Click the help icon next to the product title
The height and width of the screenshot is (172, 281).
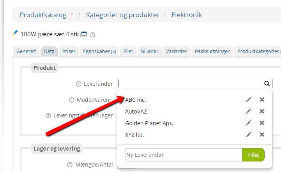click(x=92, y=34)
